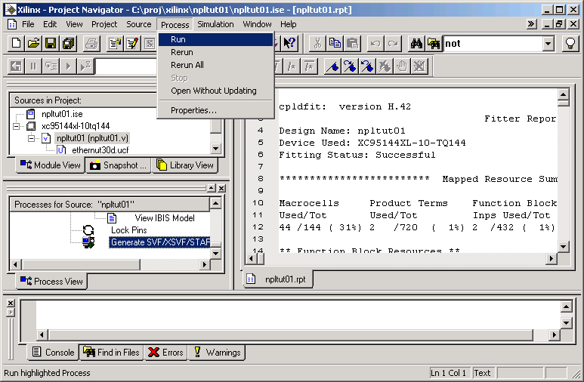Click the Paste clipboard icon
Screen dimensions: 584x382
(352, 44)
